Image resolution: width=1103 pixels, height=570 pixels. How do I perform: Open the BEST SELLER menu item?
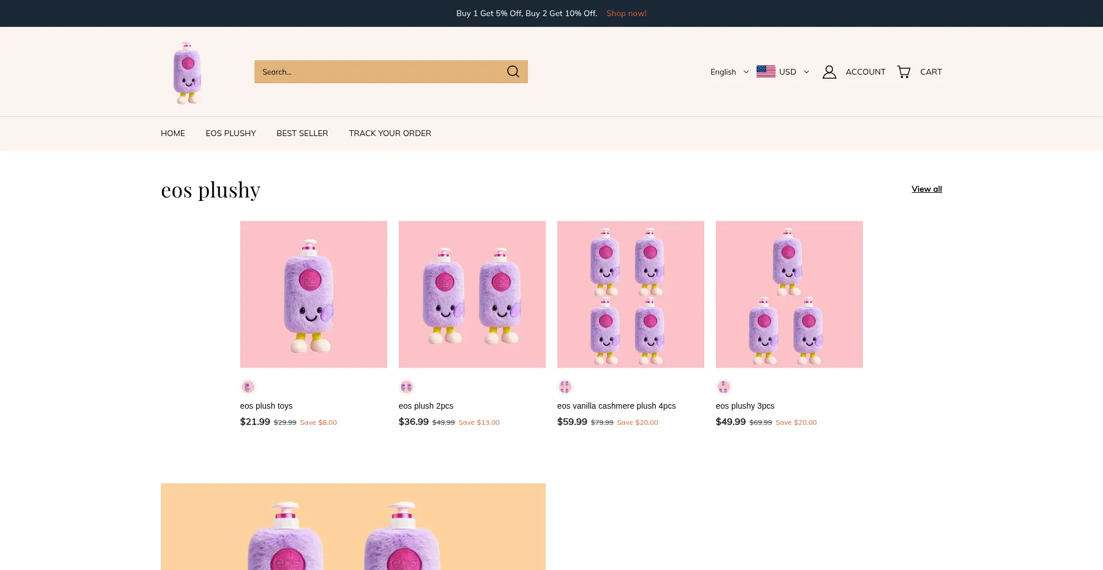pyautogui.click(x=302, y=133)
